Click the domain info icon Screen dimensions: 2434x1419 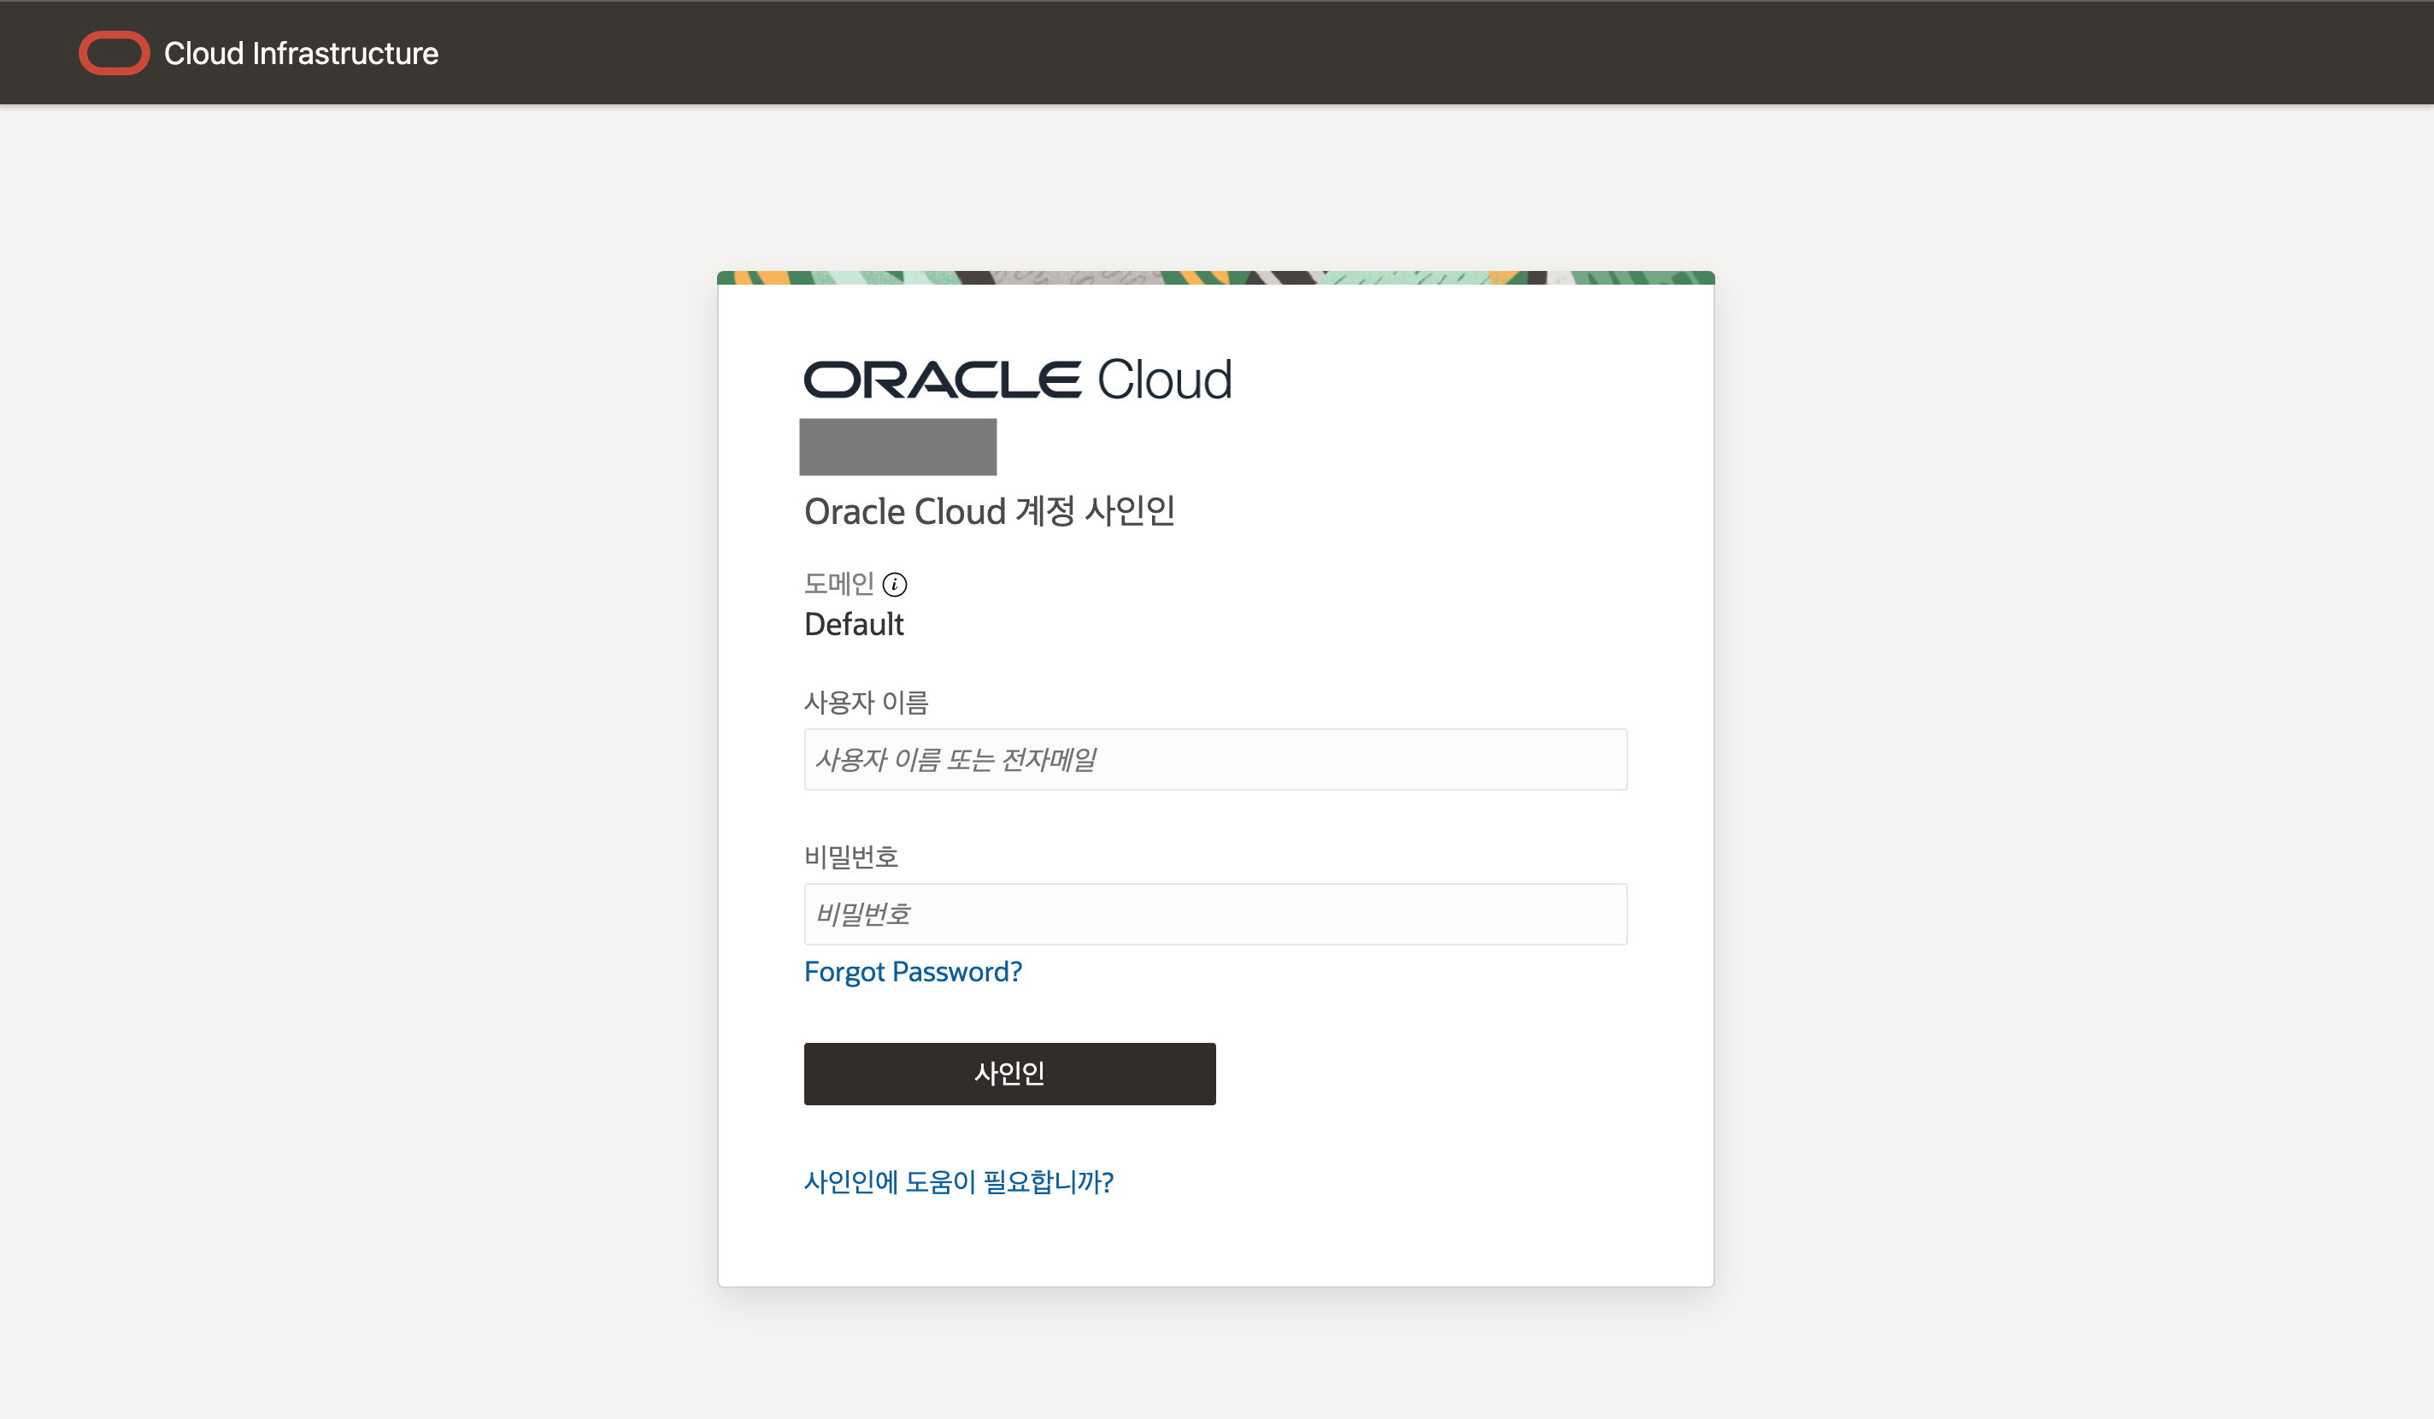(x=895, y=585)
